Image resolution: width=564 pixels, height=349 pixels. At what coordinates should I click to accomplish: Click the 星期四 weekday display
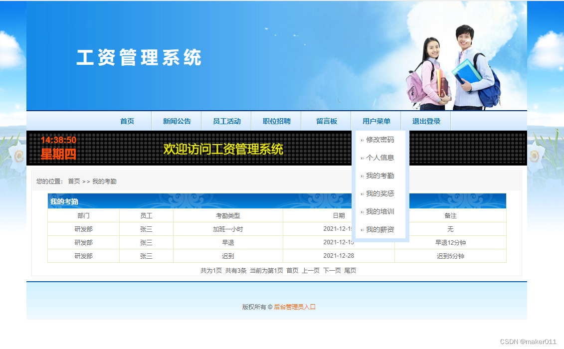tap(58, 154)
